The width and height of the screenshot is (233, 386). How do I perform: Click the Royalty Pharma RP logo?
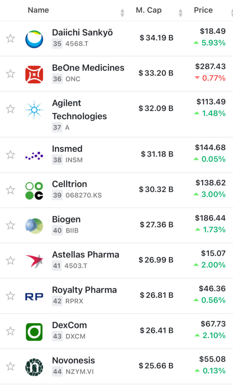[x=34, y=296]
